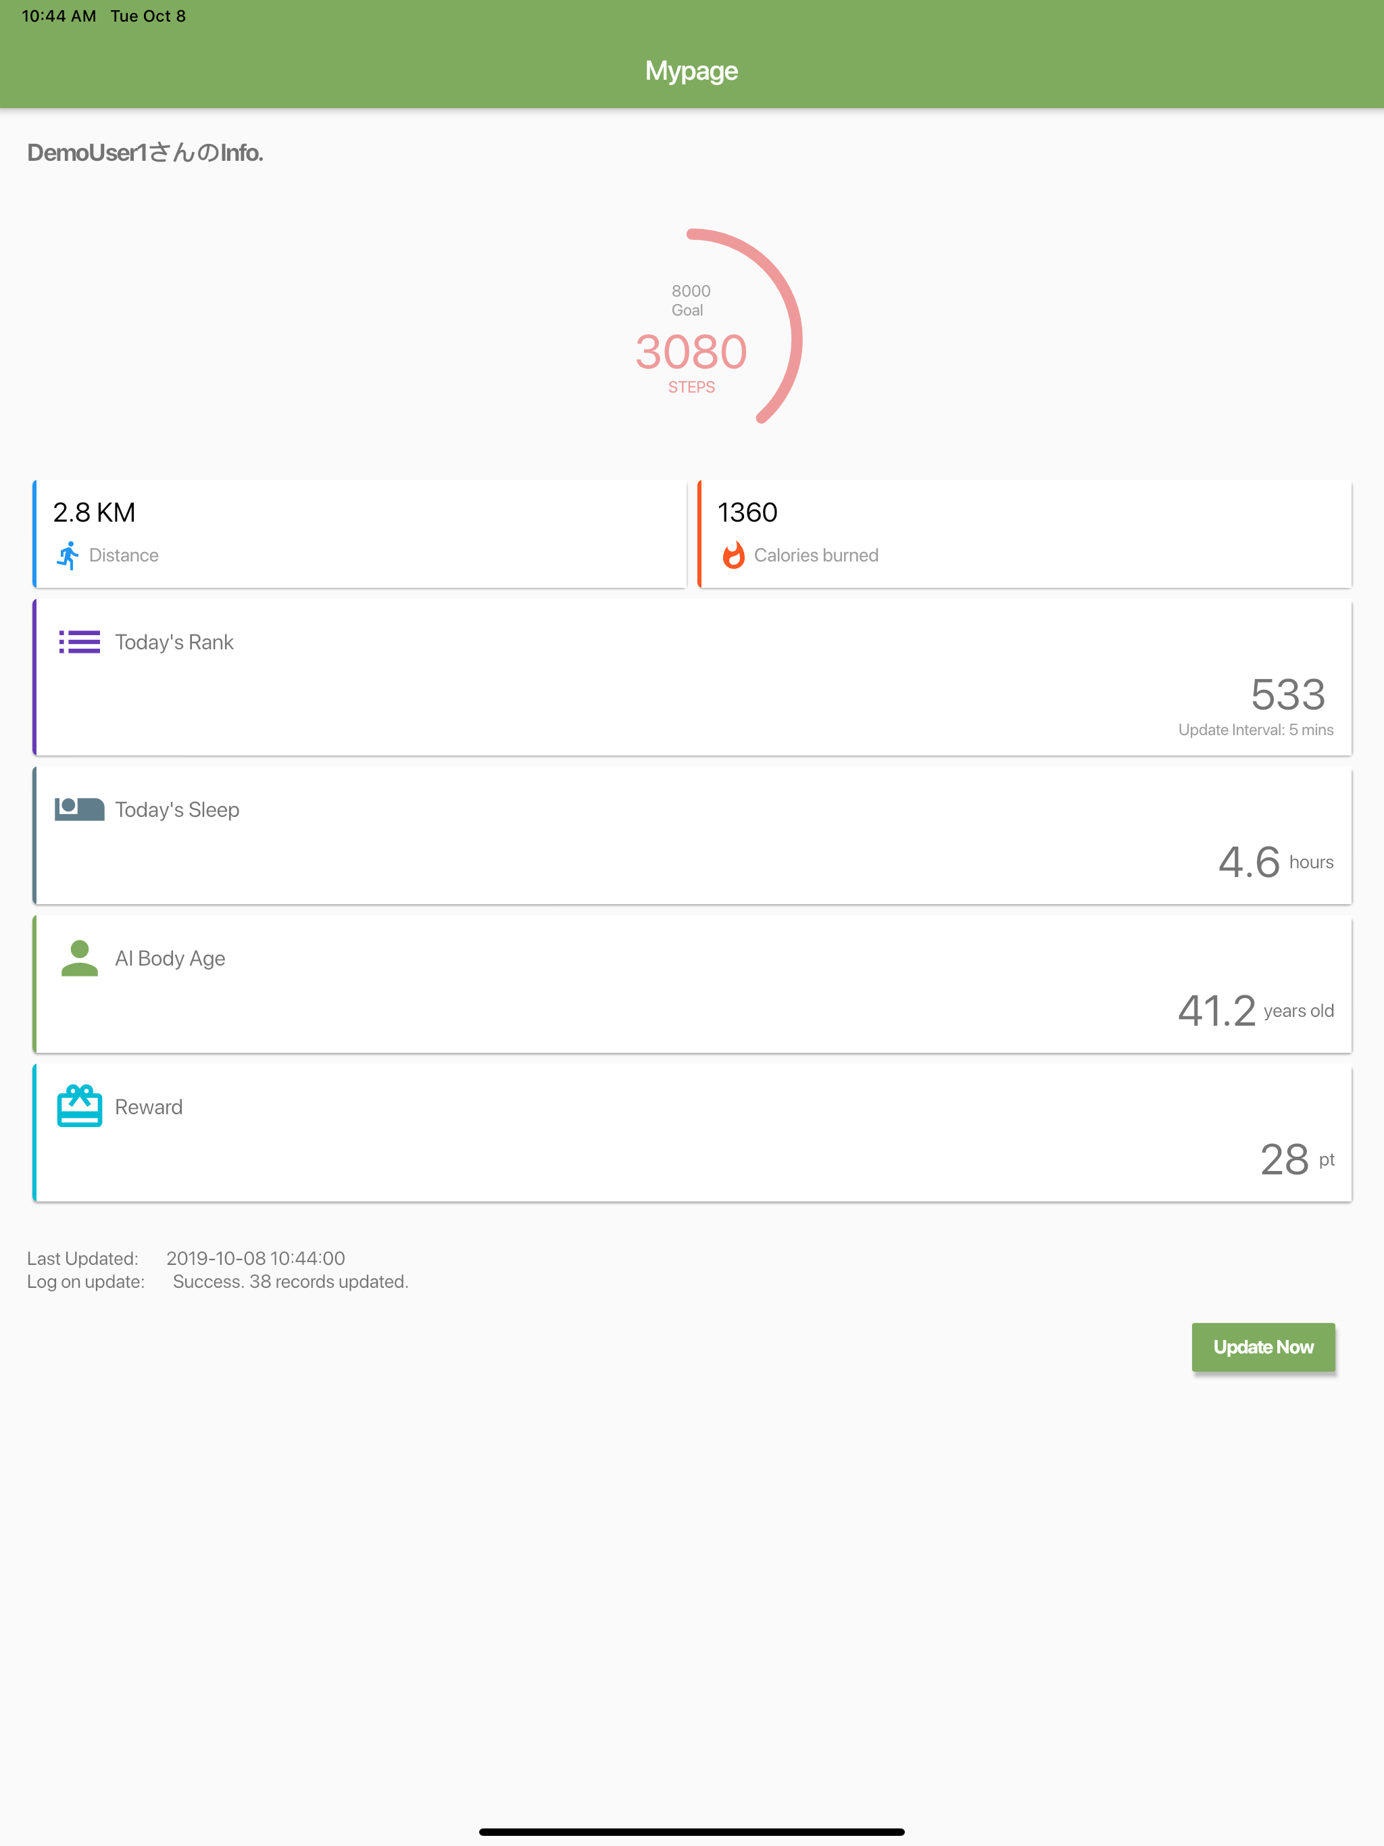Screen dimensions: 1384x1846
Task: Click the gift card Reward icon
Action: [x=79, y=1105]
